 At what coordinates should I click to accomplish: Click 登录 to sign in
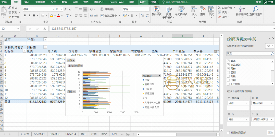pyautogui.click(x=258, y=2)
